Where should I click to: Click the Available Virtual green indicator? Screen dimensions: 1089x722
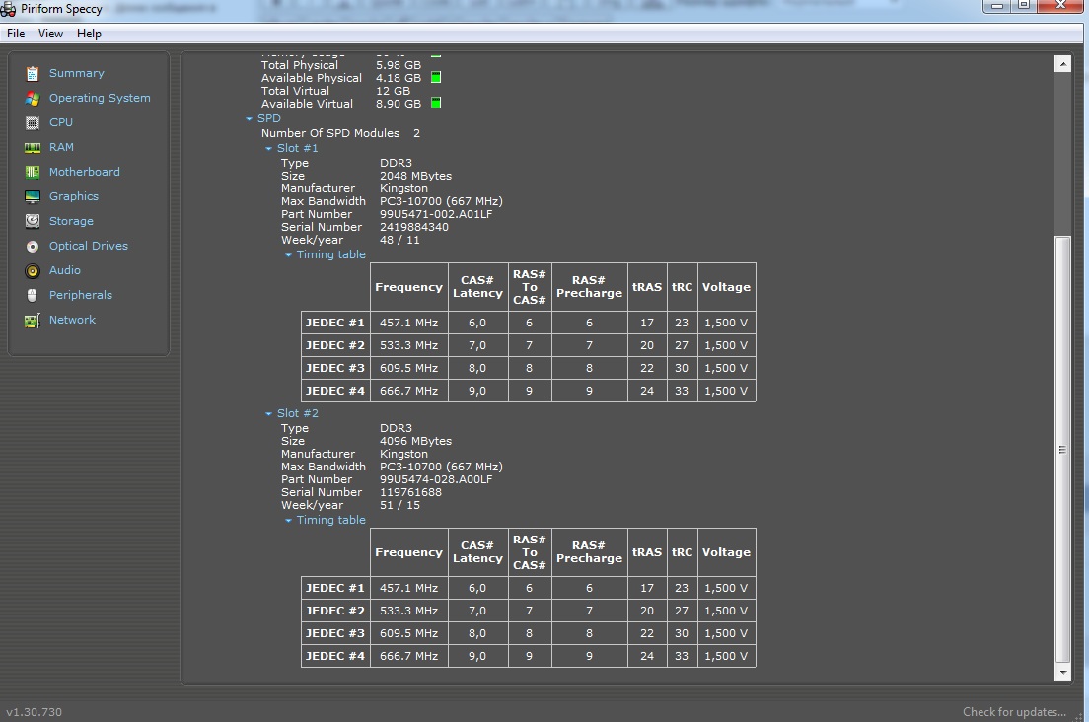pyautogui.click(x=436, y=104)
